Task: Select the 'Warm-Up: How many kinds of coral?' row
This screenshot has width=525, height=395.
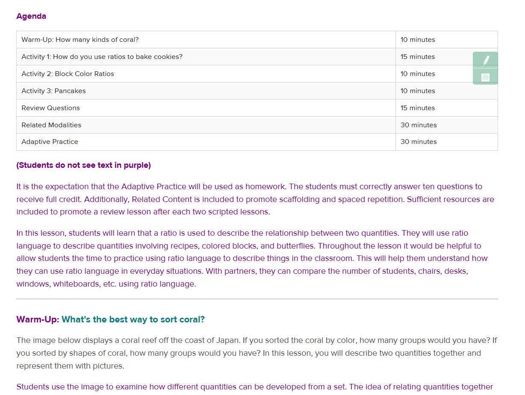Action: 257,40
